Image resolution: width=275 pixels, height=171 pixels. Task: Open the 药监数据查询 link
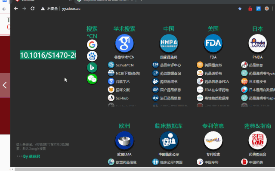[x=170, y=73]
